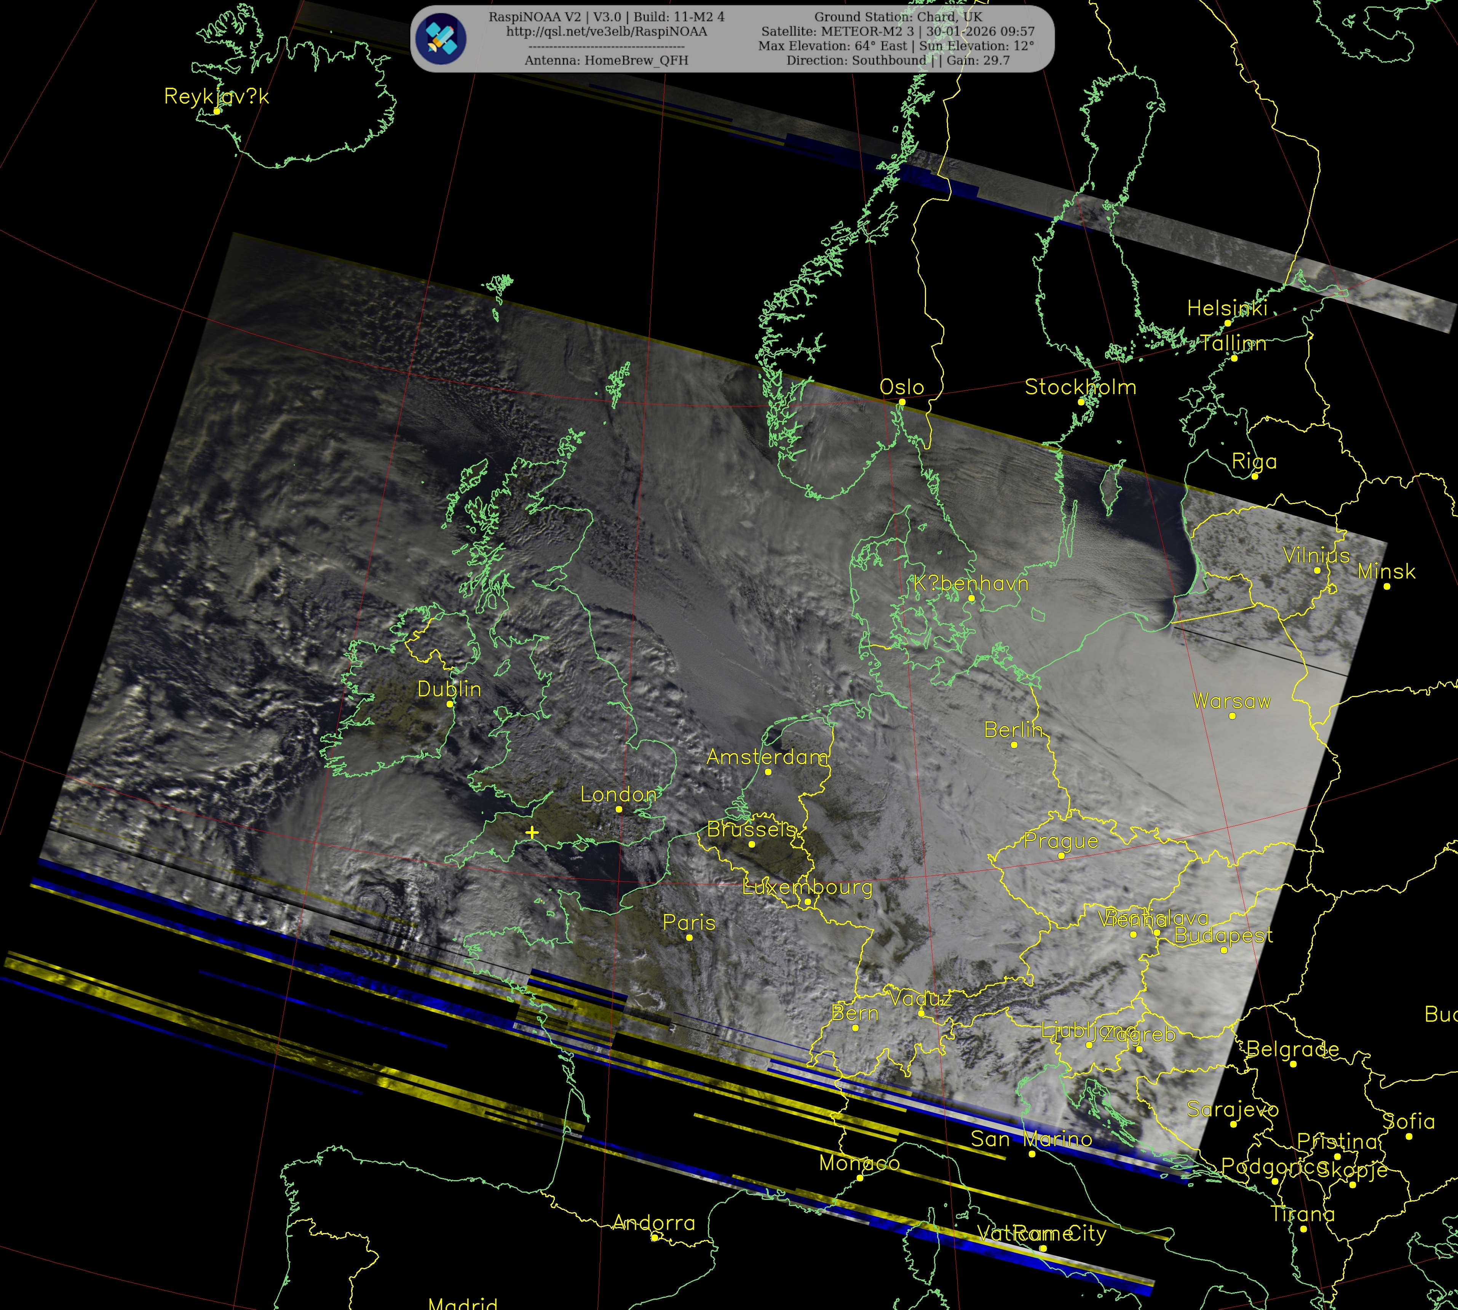Click the Oslo city dot marker
This screenshot has height=1310, width=1458.
point(902,402)
